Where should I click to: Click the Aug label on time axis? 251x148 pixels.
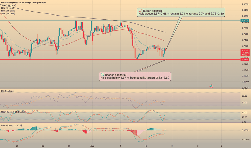tap(92, 146)
